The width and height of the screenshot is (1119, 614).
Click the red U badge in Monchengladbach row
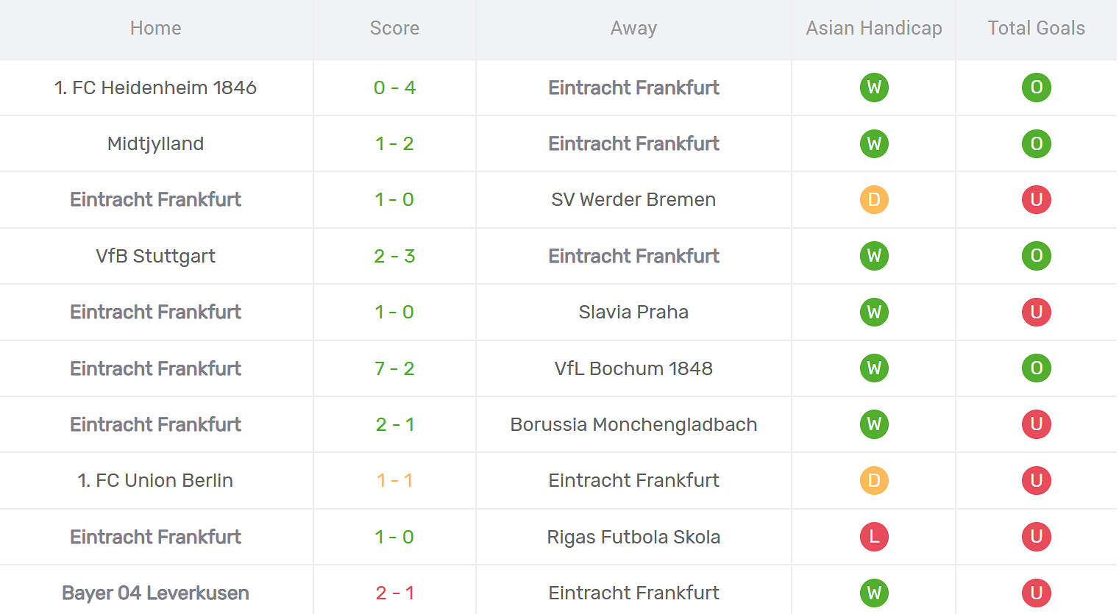1036,424
